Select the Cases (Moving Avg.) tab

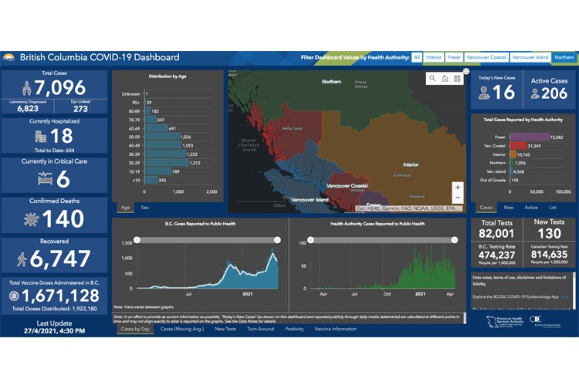coord(182,329)
